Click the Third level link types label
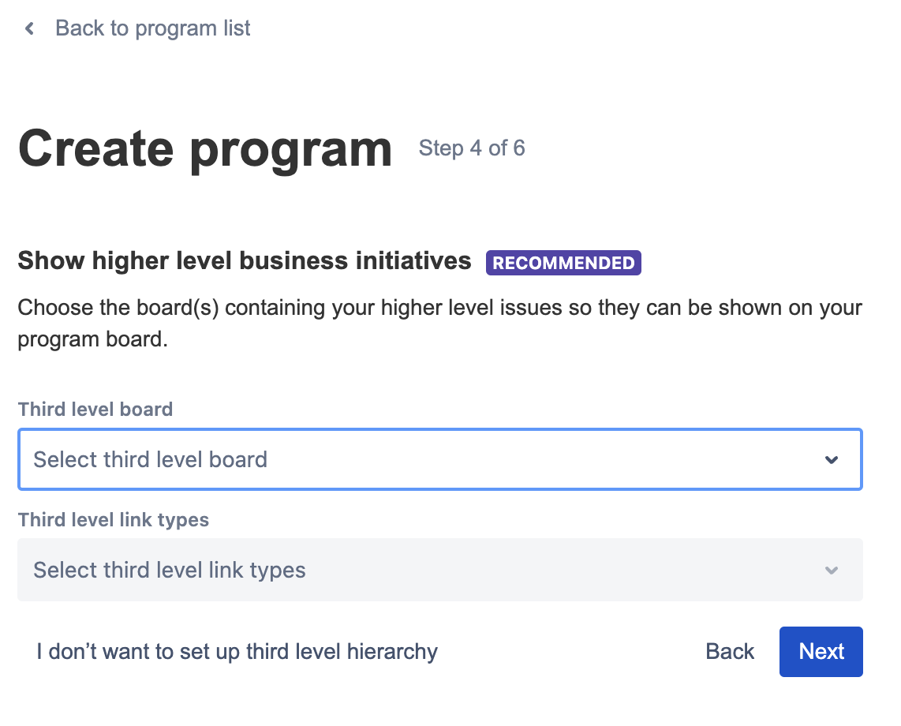This screenshot has width=901, height=726. click(114, 520)
